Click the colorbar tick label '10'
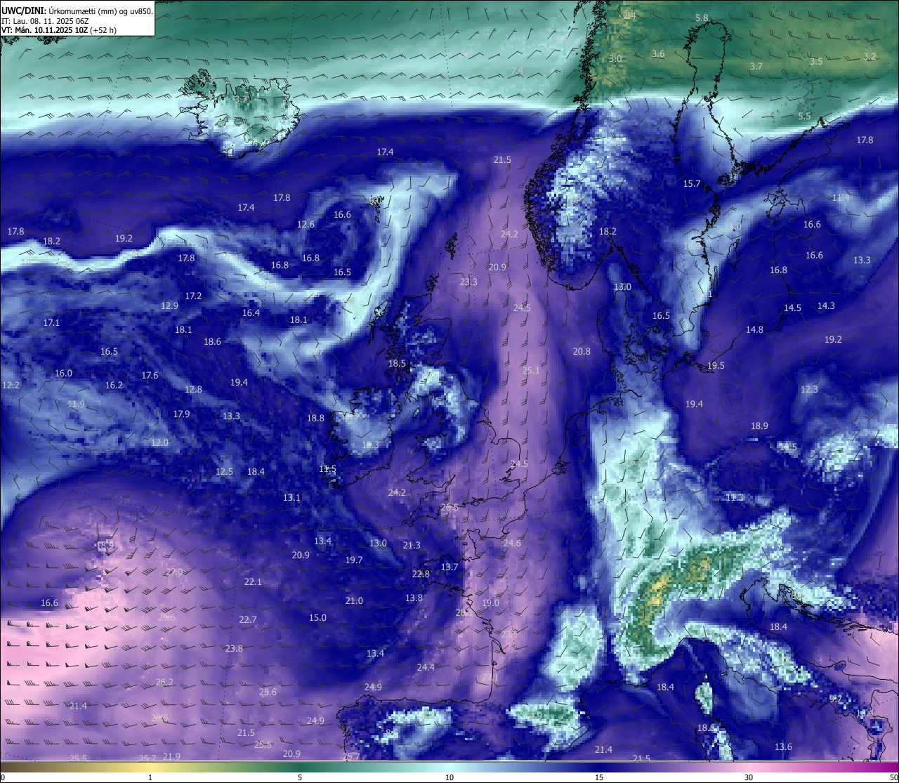Viewport: 899px width, 783px height. (449, 777)
